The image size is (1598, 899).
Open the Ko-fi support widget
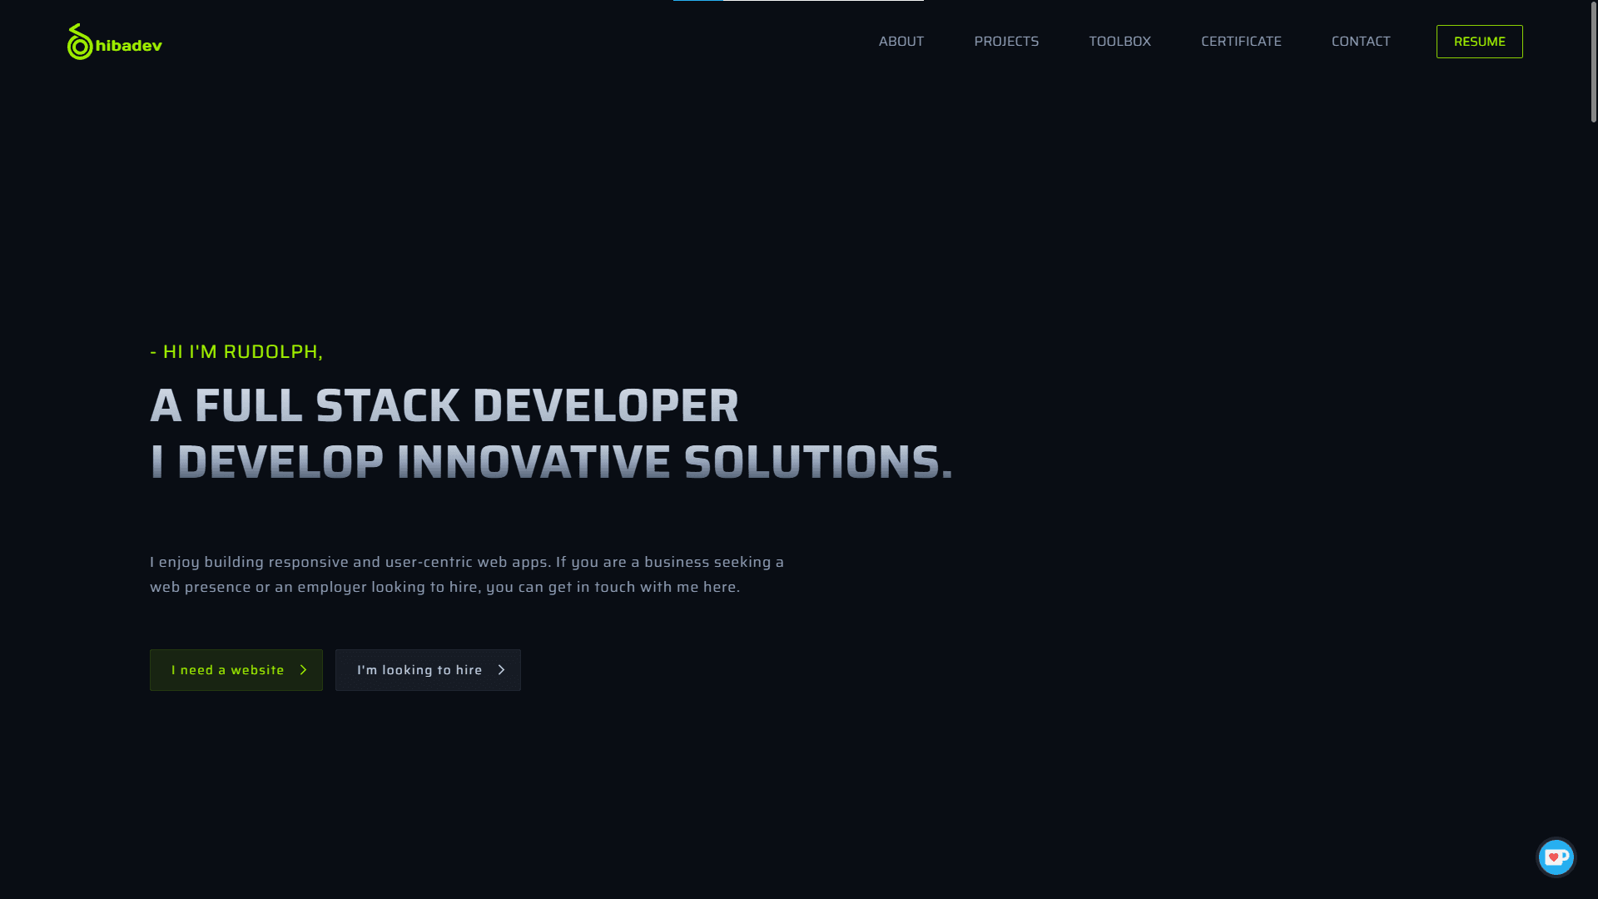(1556, 857)
